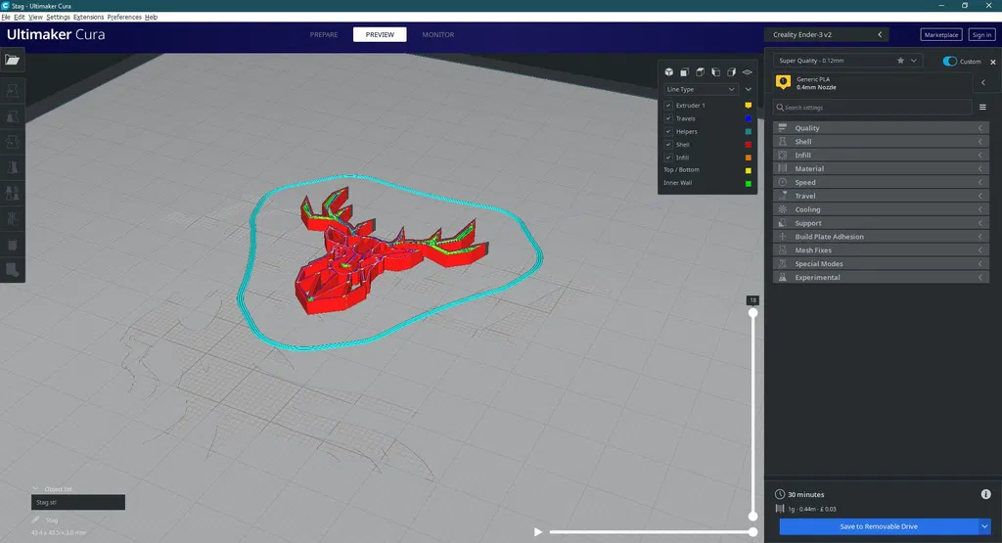Screen dimensions: 1002x543
Task: Show print info via the info icon
Action: point(986,494)
